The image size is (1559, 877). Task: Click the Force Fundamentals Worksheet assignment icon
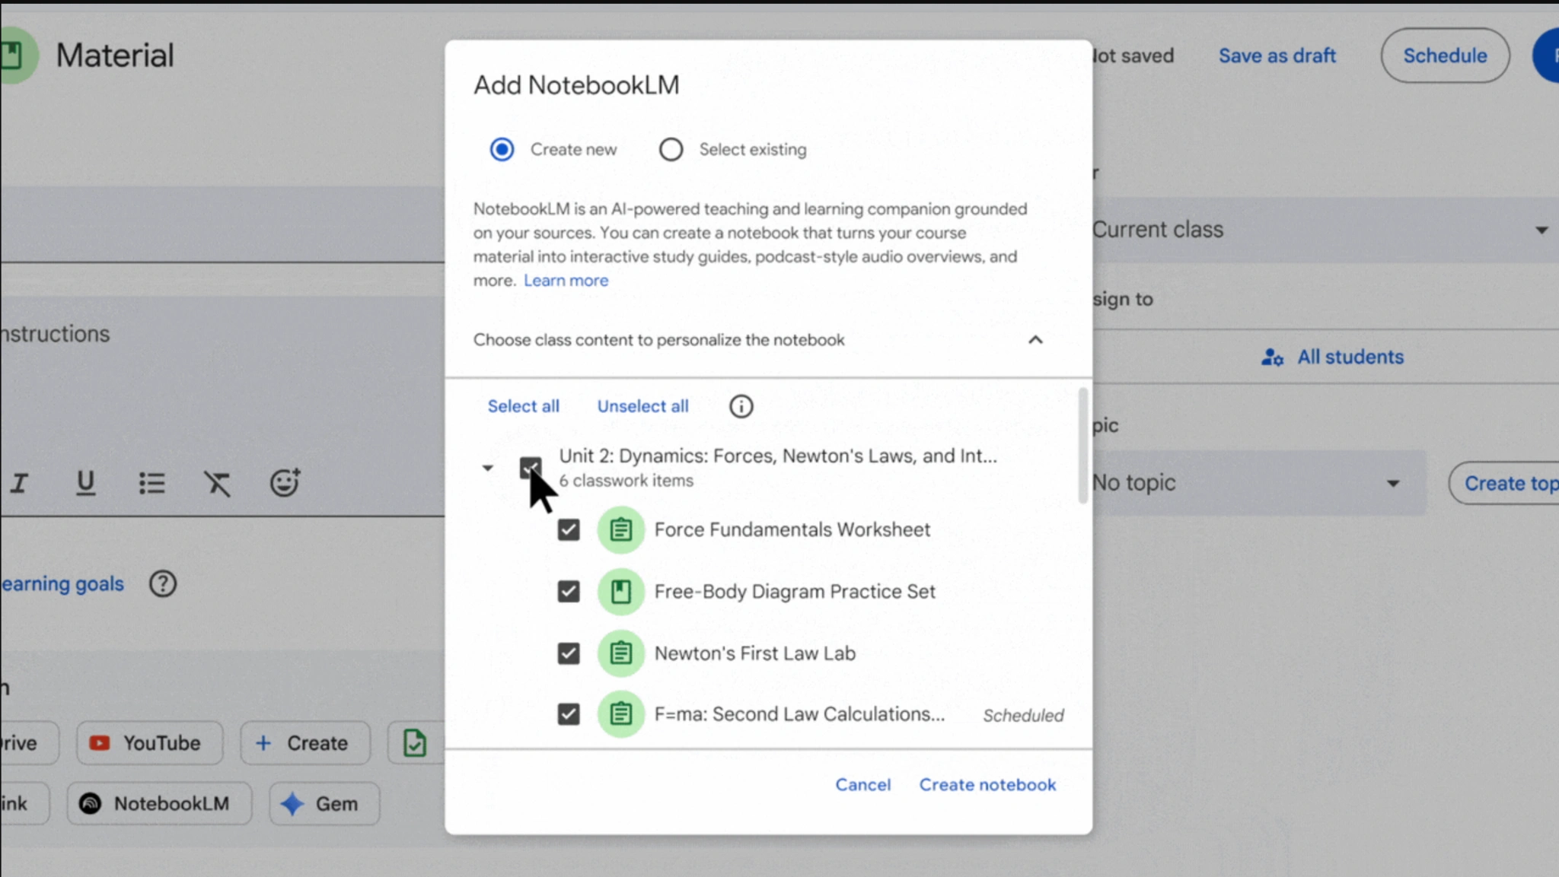620,529
